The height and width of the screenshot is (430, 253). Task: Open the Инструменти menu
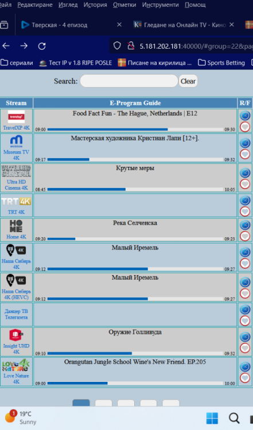[x=160, y=5]
